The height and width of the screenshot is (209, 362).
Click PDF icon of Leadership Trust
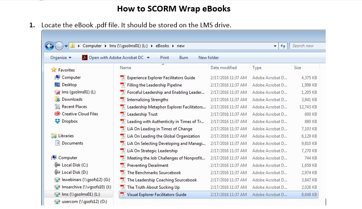(x=123, y=114)
